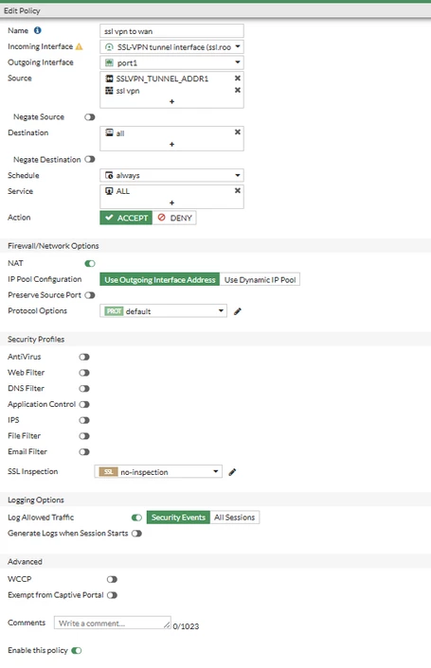Open Schedule dropdown
The height and width of the screenshot is (668, 431).
(x=171, y=175)
